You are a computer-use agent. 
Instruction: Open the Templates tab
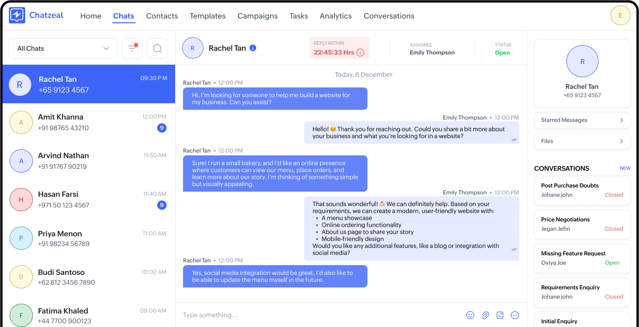pyautogui.click(x=208, y=16)
